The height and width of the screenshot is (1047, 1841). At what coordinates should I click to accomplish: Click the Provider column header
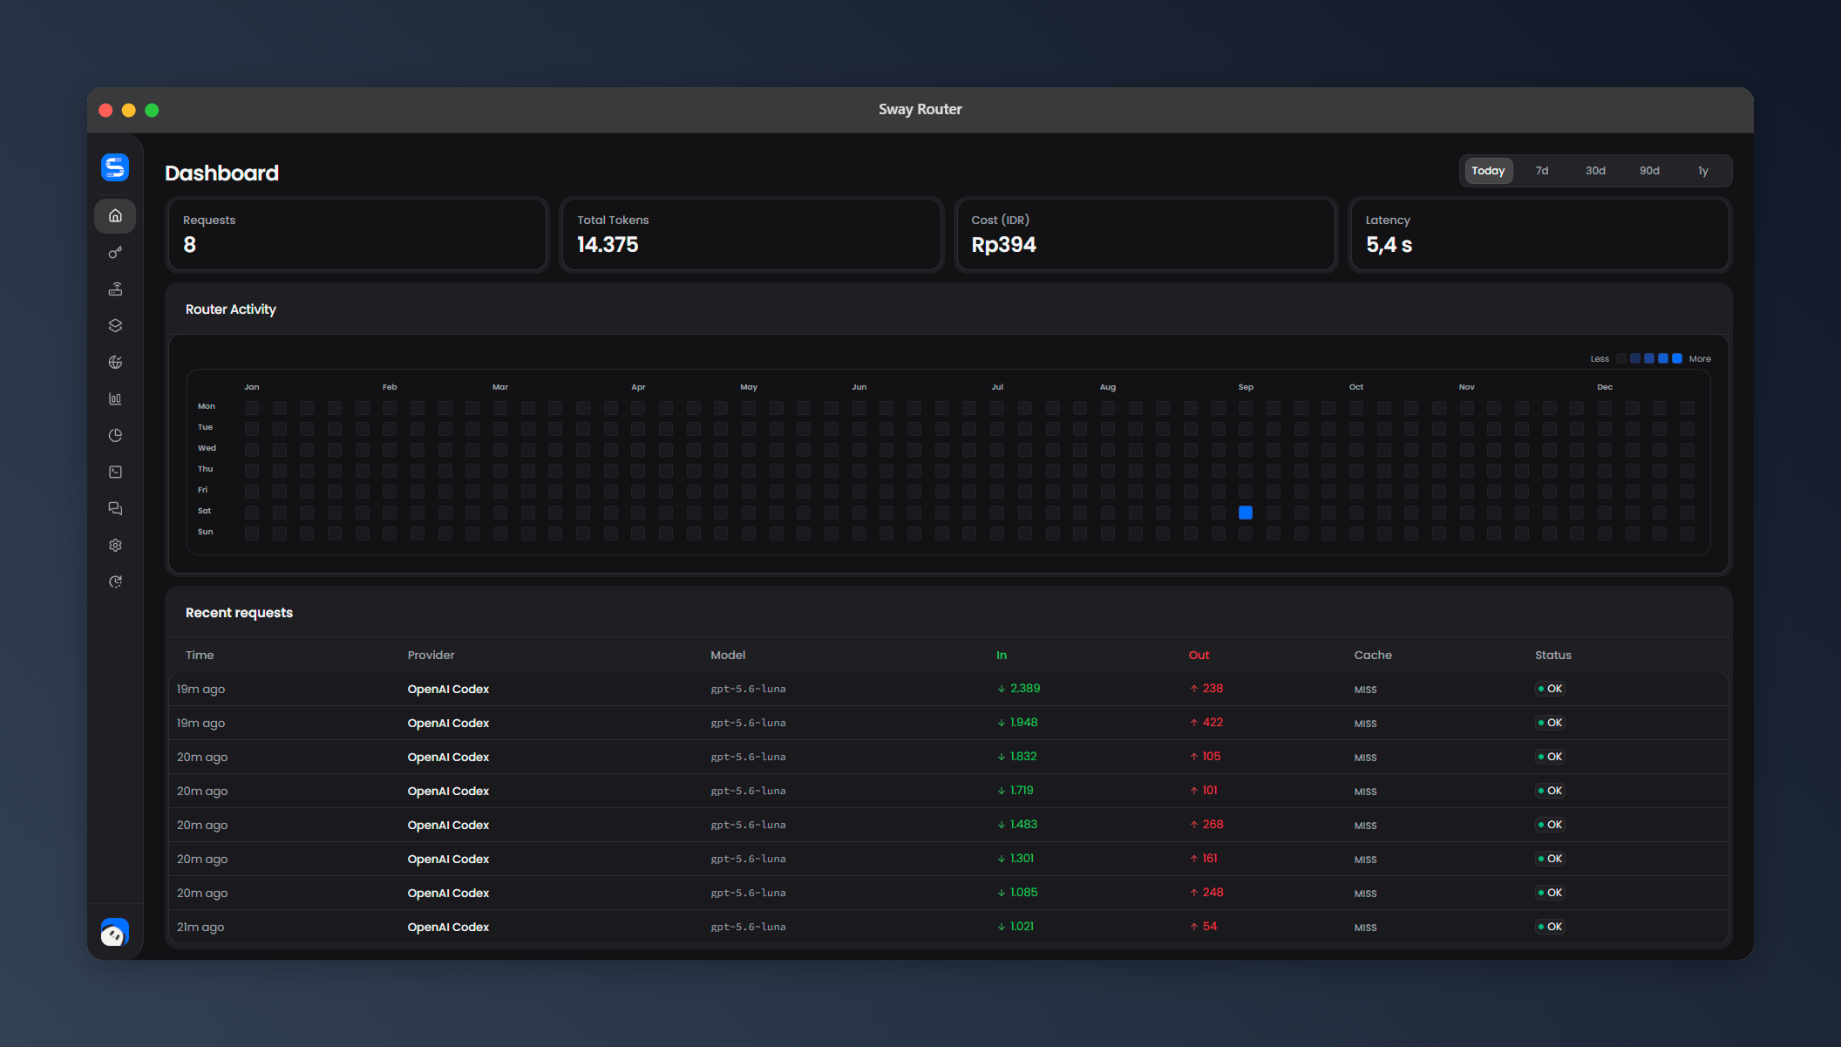[x=431, y=655]
